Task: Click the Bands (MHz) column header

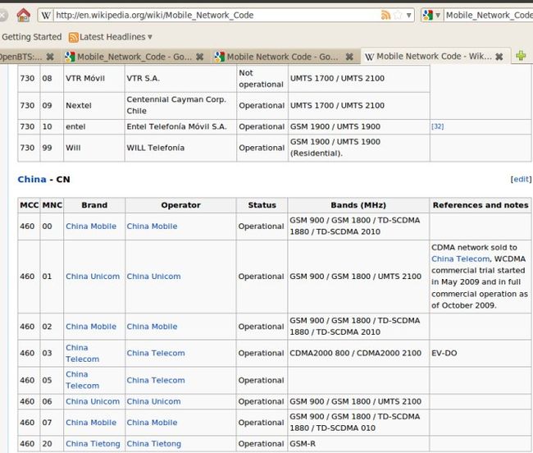Action: [358, 205]
